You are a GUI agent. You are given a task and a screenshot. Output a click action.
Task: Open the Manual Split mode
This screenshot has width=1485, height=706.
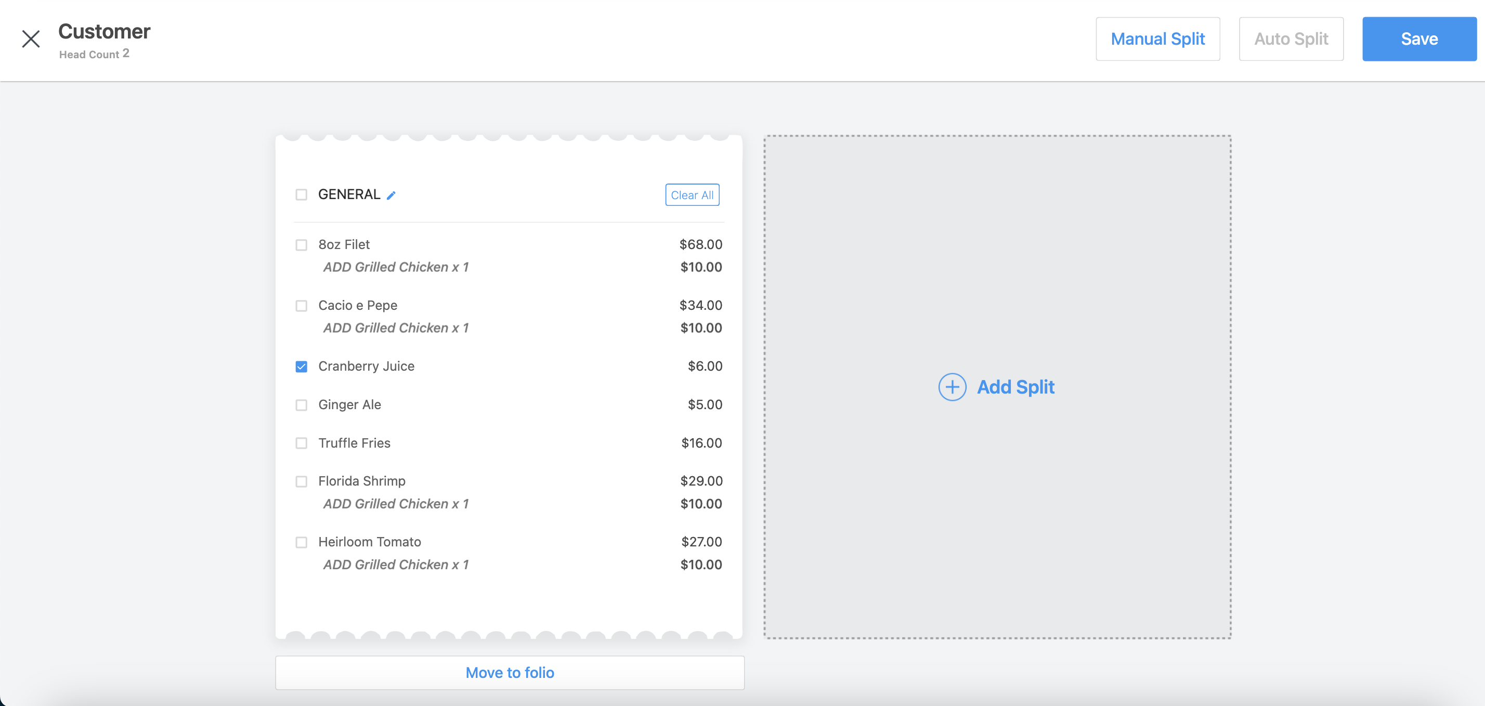tap(1157, 38)
